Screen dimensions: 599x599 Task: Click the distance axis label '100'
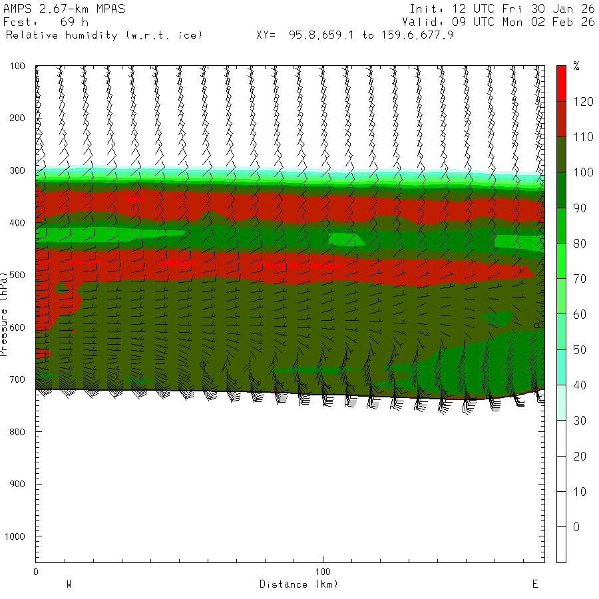323,572
